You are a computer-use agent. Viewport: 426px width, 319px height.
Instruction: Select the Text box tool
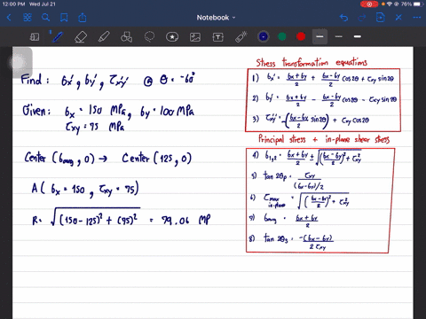point(218,37)
